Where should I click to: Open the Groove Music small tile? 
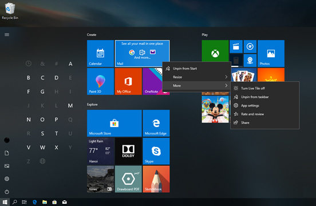coord(250,46)
